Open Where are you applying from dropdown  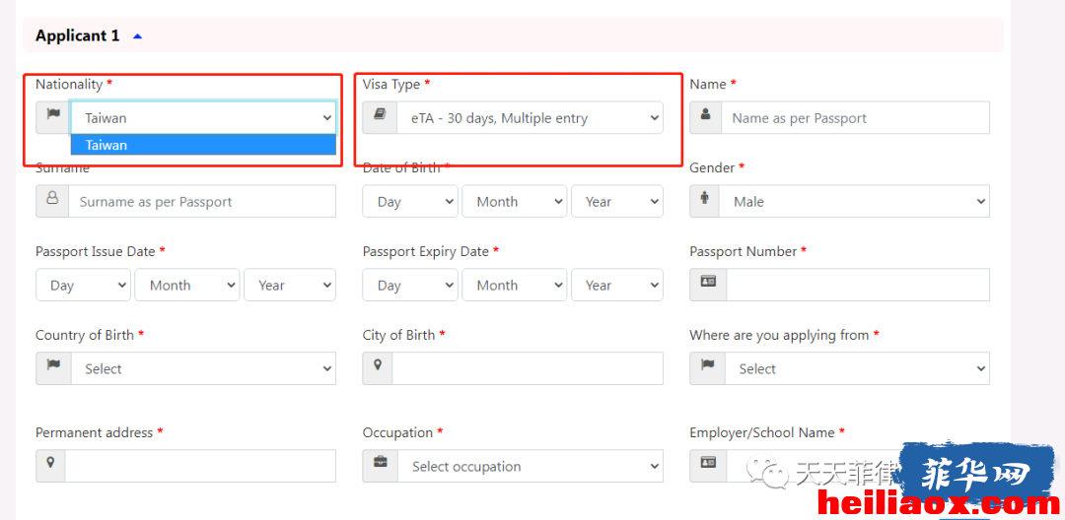click(x=857, y=368)
